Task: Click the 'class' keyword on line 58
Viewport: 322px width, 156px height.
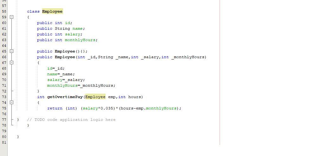Action: click(x=33, y=11)
